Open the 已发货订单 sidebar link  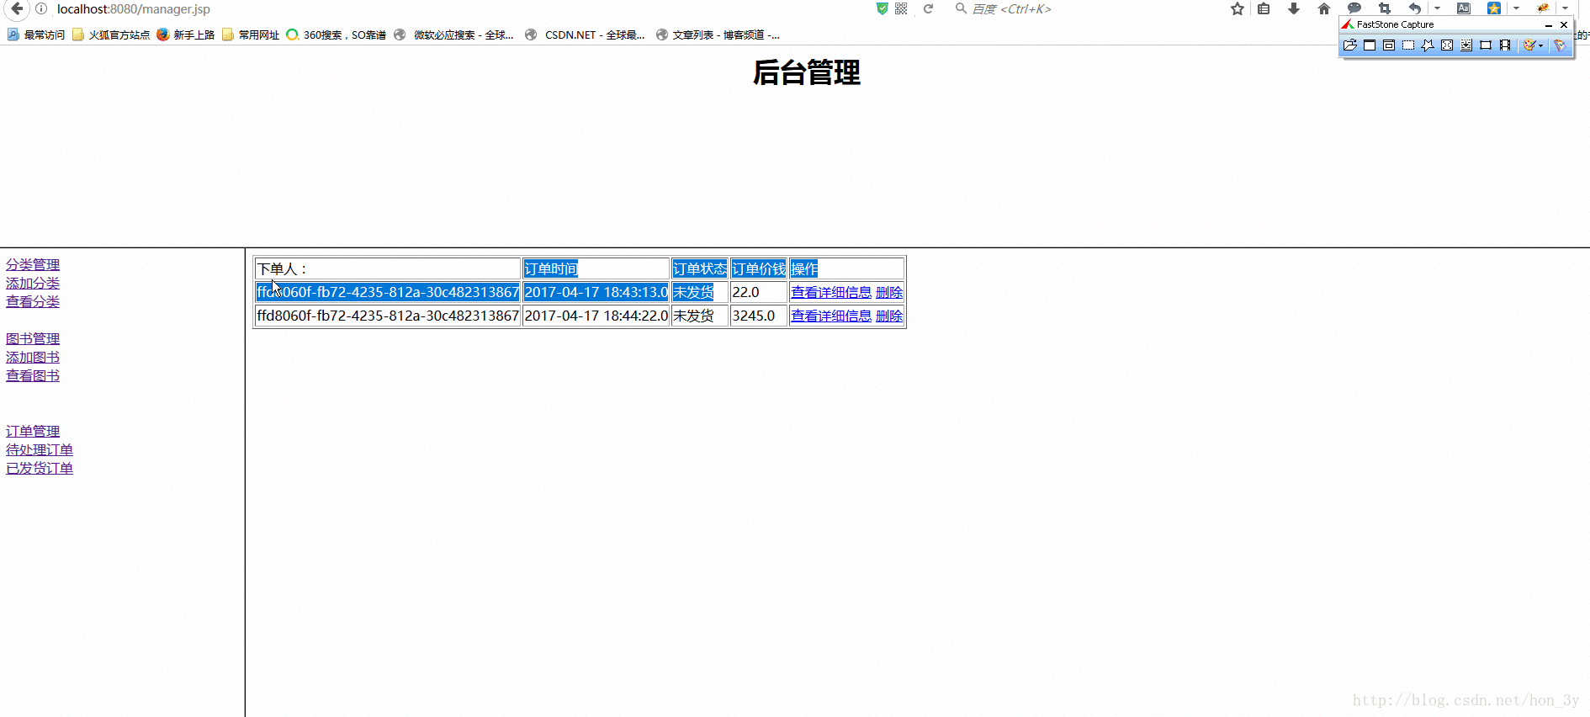click(x=40, y=469)
